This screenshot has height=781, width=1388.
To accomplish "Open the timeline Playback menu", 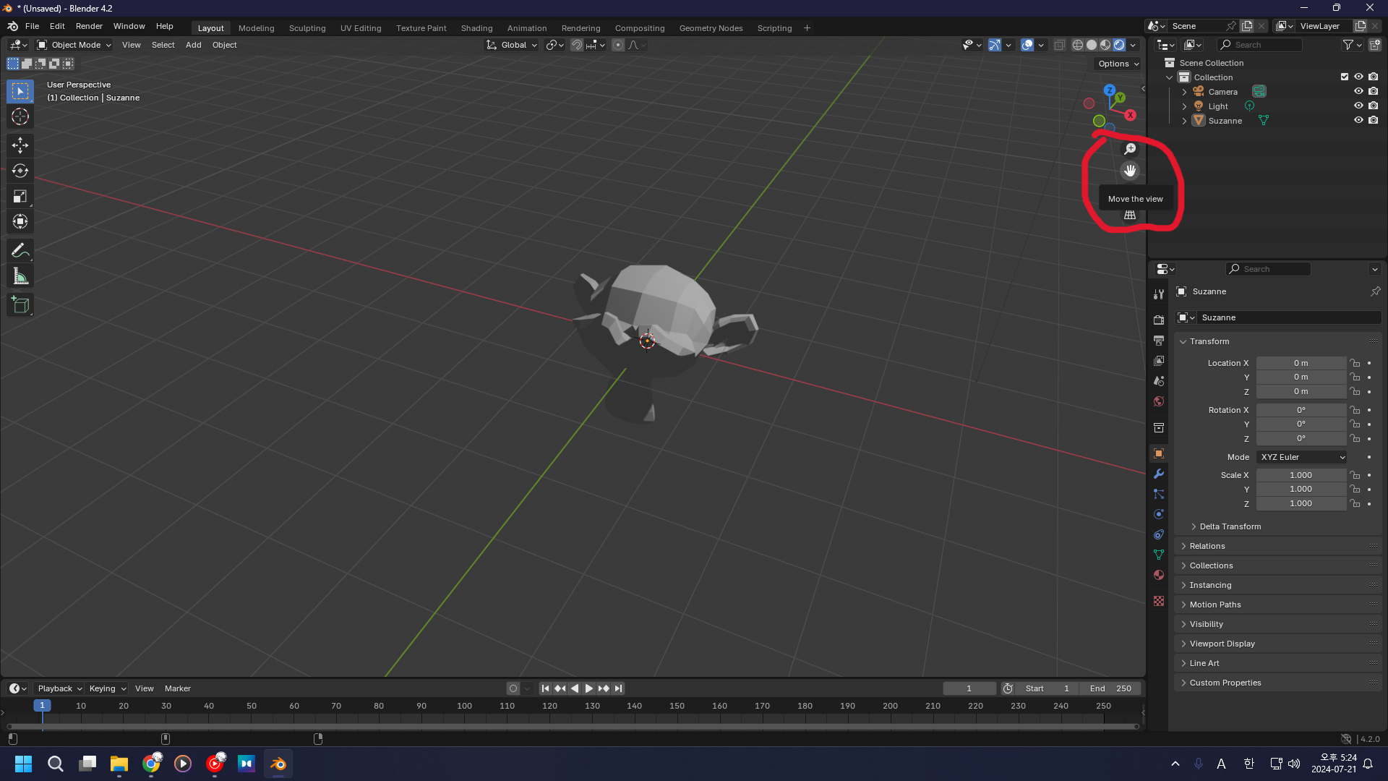I will (x=59, y=688).
